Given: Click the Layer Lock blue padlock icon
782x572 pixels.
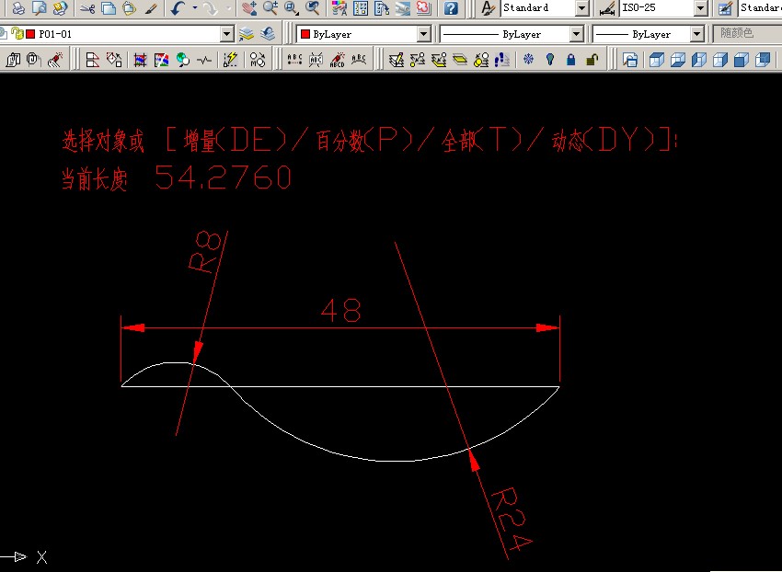Looking at the screenshot, I should coord(571,61).
